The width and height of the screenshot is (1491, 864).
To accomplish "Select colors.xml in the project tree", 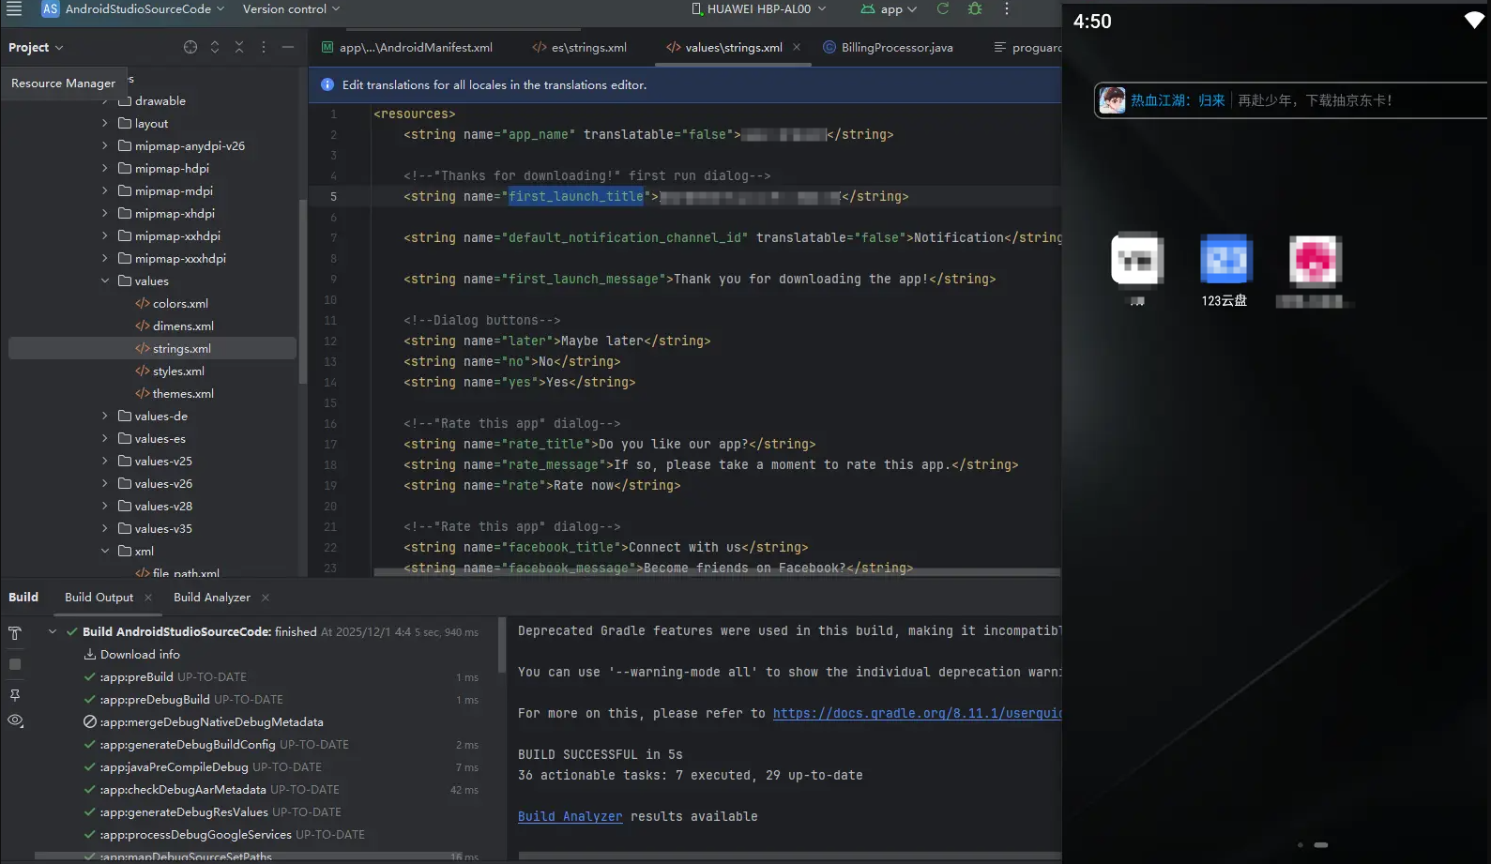I will coord(180,303).
